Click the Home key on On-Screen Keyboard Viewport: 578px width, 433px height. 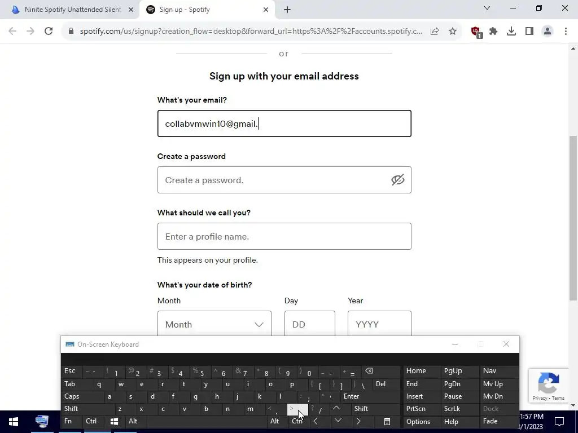[422, 371]
